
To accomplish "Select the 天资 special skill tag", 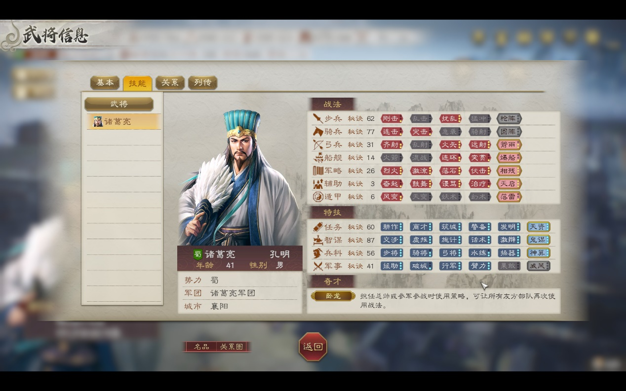I will [x=538, y=227].
